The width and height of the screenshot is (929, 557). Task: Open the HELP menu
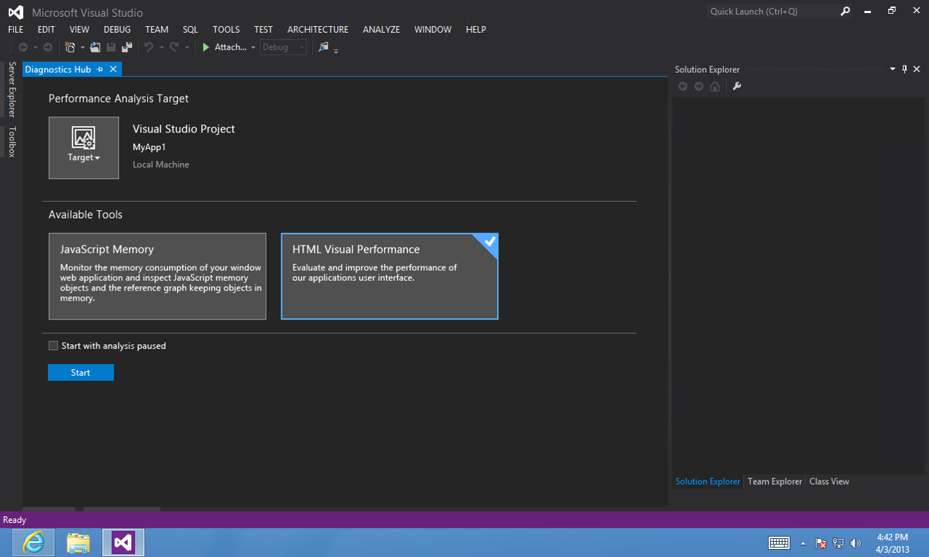[x=476, y=30]
